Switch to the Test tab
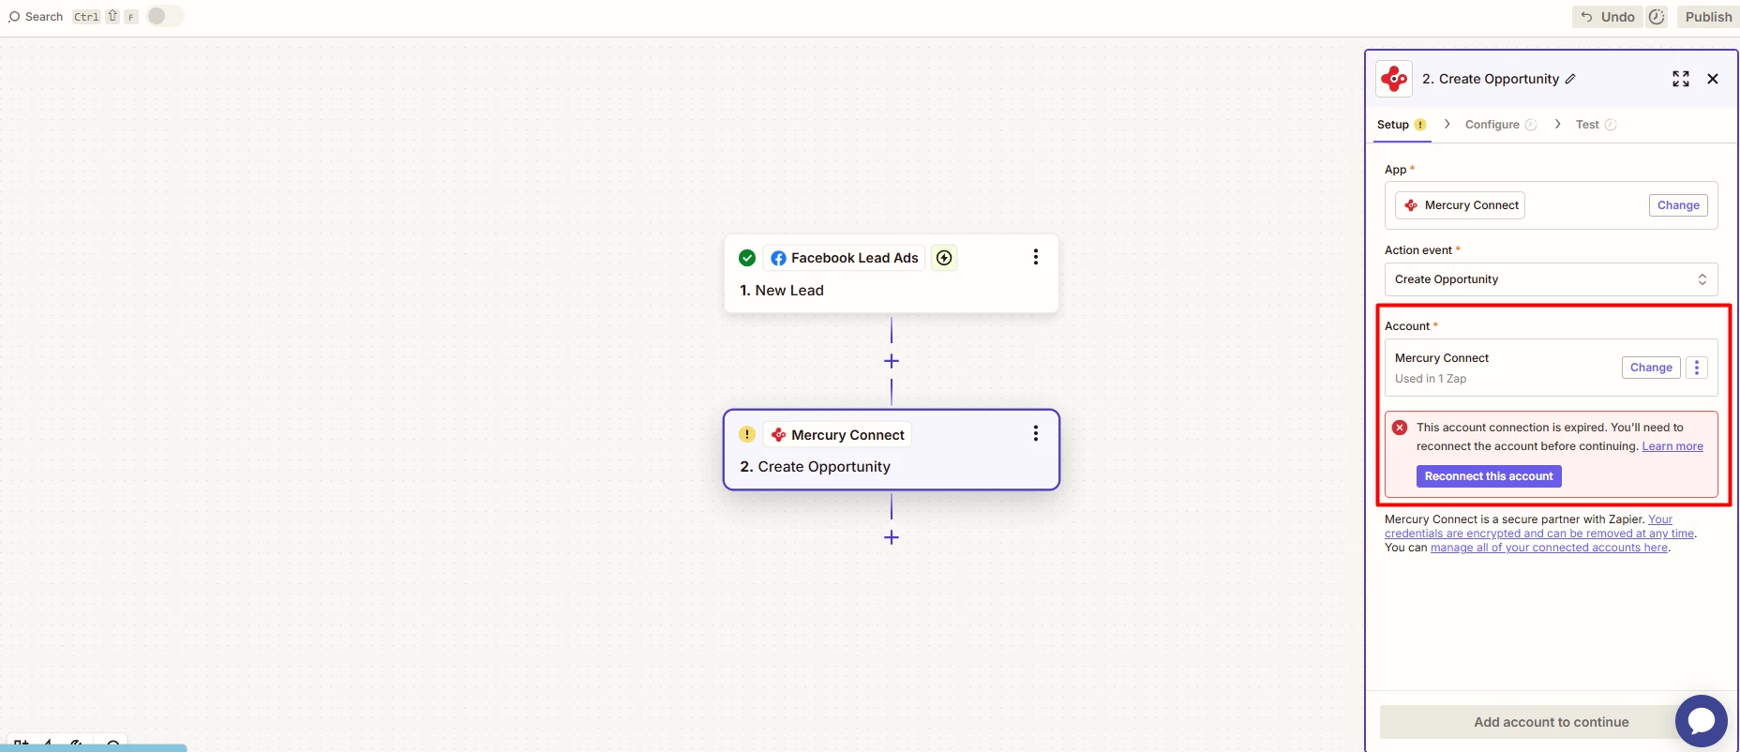 [1596, 125]
